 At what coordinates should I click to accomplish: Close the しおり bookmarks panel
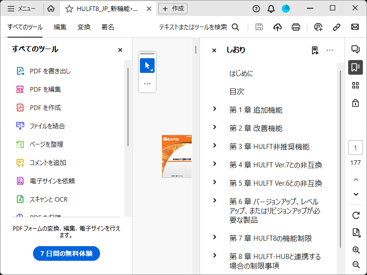pyautogui.click(x=214, y=50)
